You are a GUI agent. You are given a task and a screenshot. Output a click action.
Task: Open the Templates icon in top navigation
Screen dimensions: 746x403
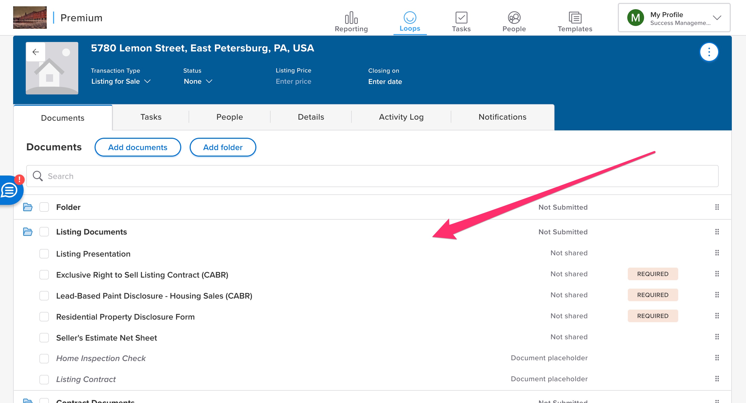pos(574,18)
